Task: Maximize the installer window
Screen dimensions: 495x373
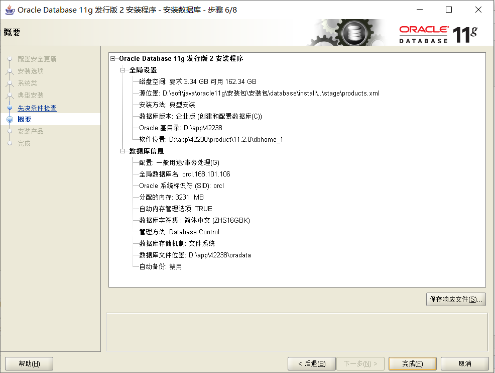Action: (x=449, y=10)
